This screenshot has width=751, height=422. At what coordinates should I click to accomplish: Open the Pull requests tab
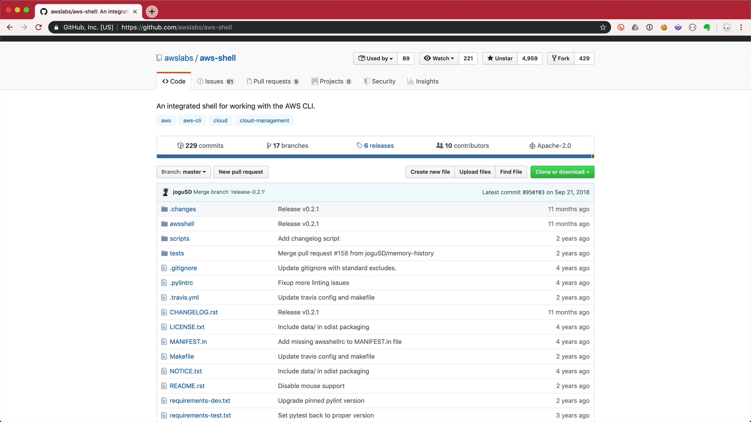point(272,82)
